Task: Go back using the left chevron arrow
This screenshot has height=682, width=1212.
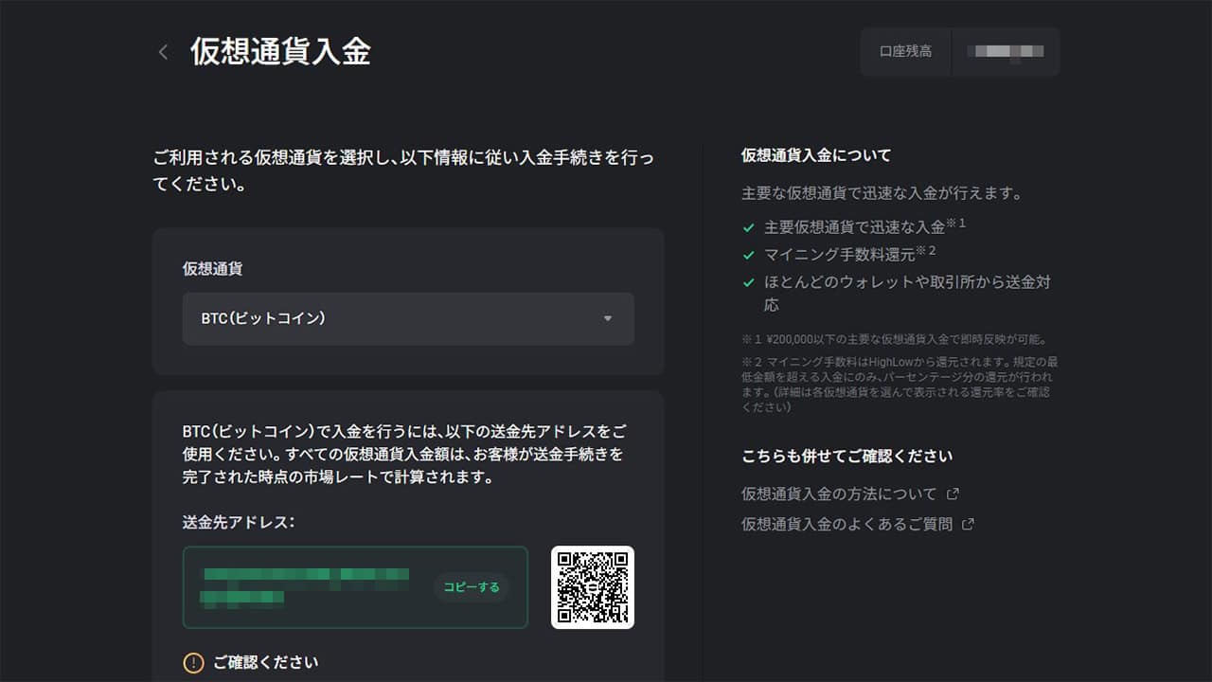Action: (163, 52)
